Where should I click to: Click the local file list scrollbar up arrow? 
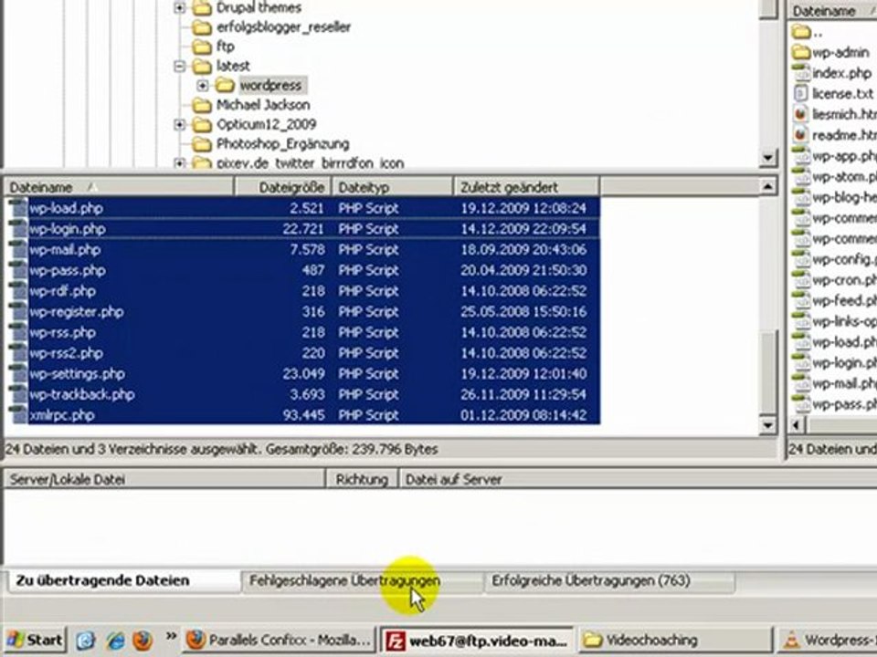(768, 186)
